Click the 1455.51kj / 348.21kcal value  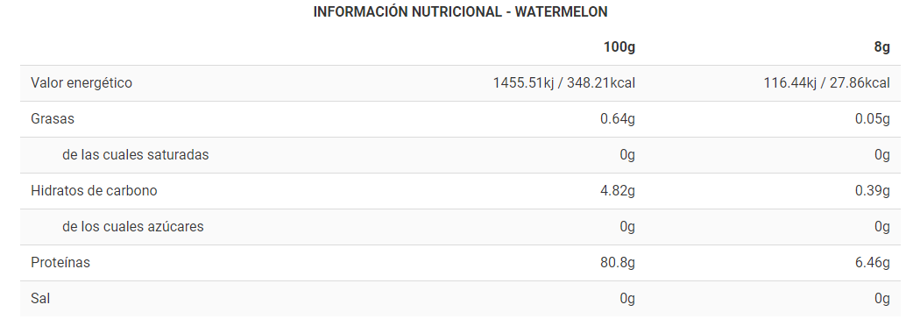pos(564,83)
